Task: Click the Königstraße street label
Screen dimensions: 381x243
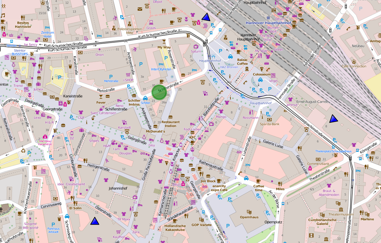Action: 369,148
